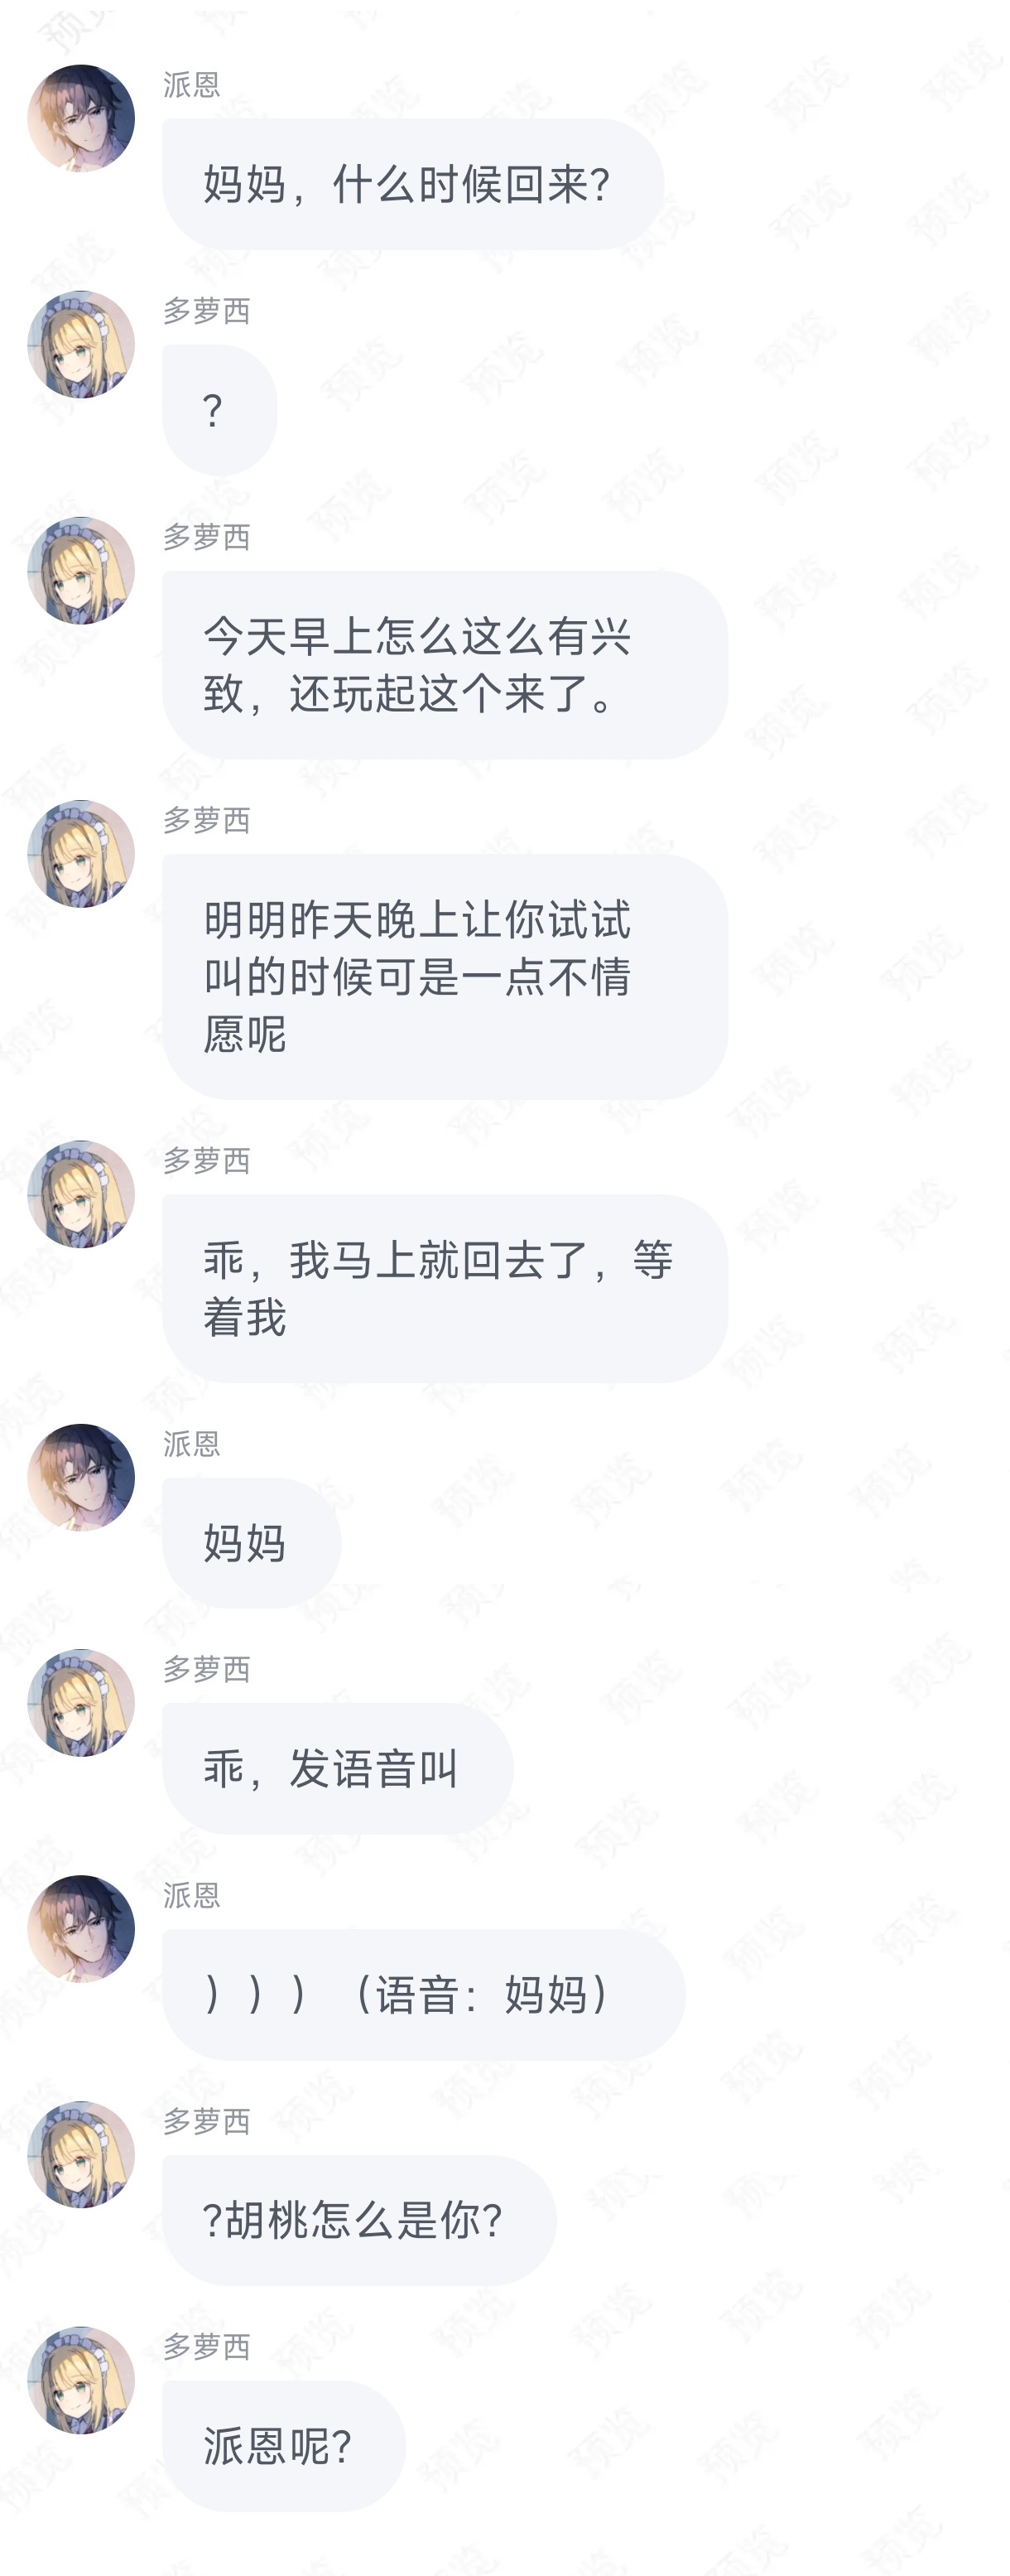The width and height of the screenshot is (1010, 2576).
Task: Select the bubble "?胡桃怎么是你?"
Action: 359,2220
